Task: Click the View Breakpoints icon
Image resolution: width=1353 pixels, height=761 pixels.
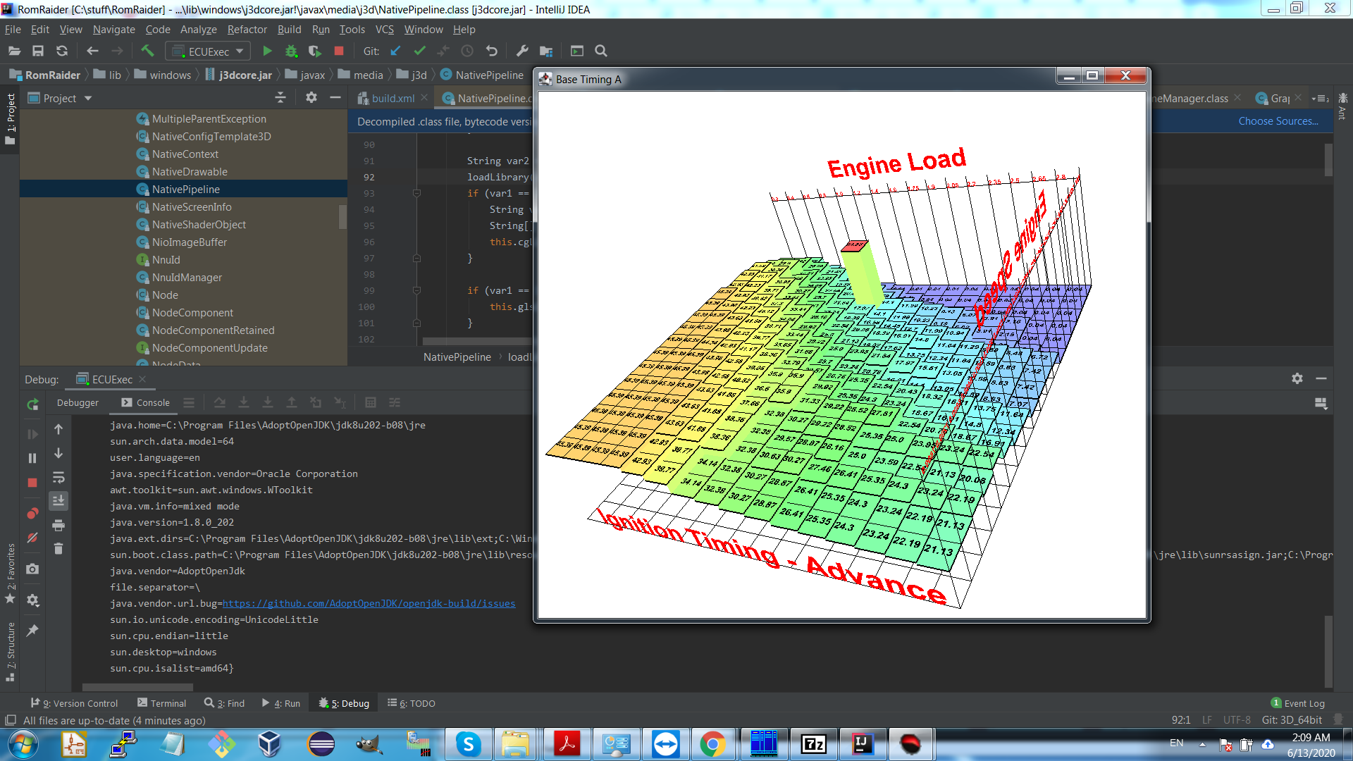Action: pyautogui.click(x=32, y=514)
